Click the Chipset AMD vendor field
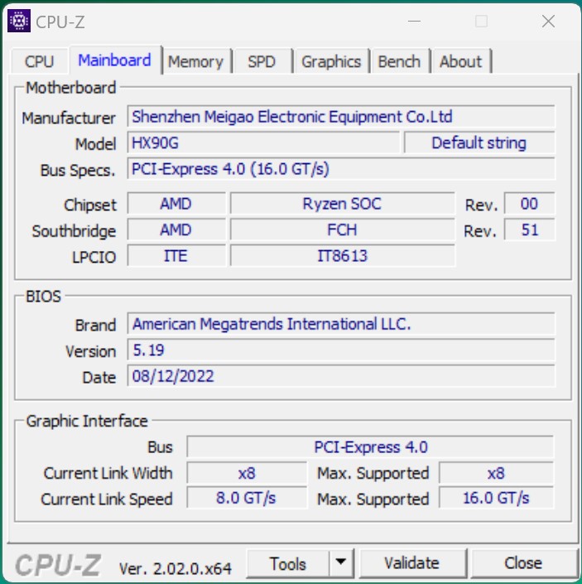 pyautogui.click(x=176, y=204)
